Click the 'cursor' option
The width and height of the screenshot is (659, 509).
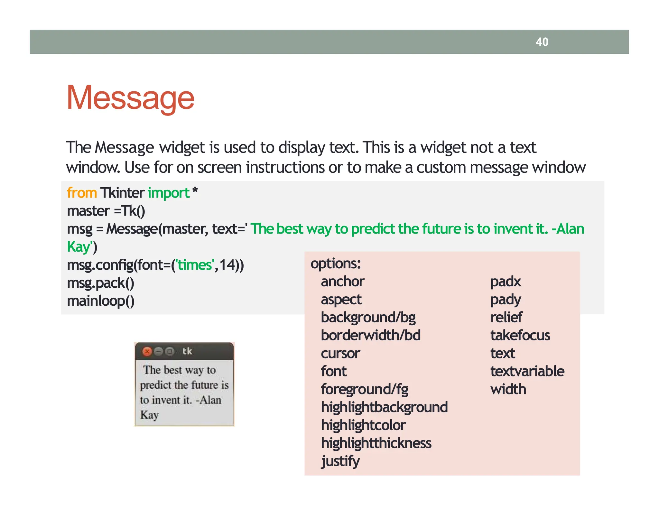tap(340, 354)
